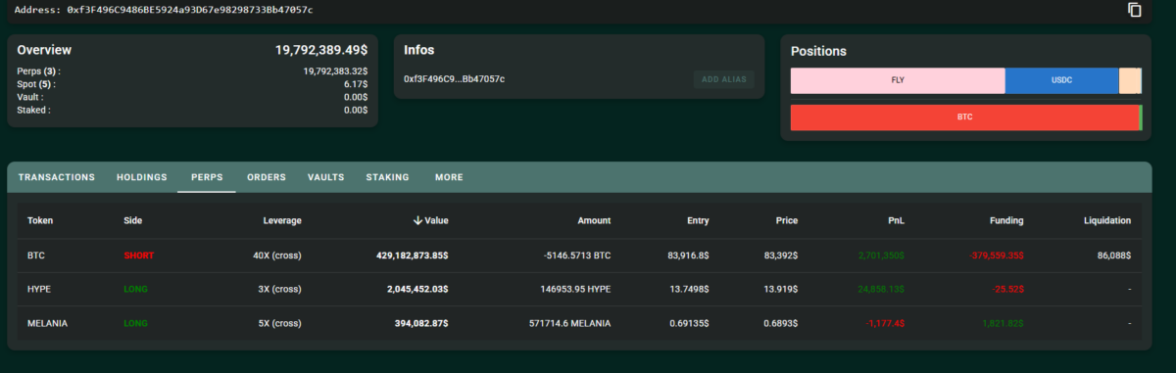Sort by the Side column header

[133, 221]
